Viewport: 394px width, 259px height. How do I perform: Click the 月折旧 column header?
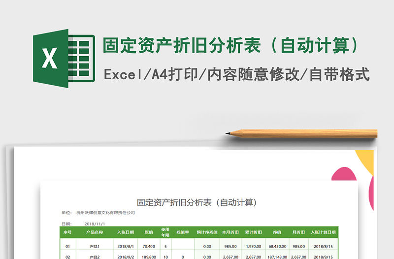coord(298,232)
